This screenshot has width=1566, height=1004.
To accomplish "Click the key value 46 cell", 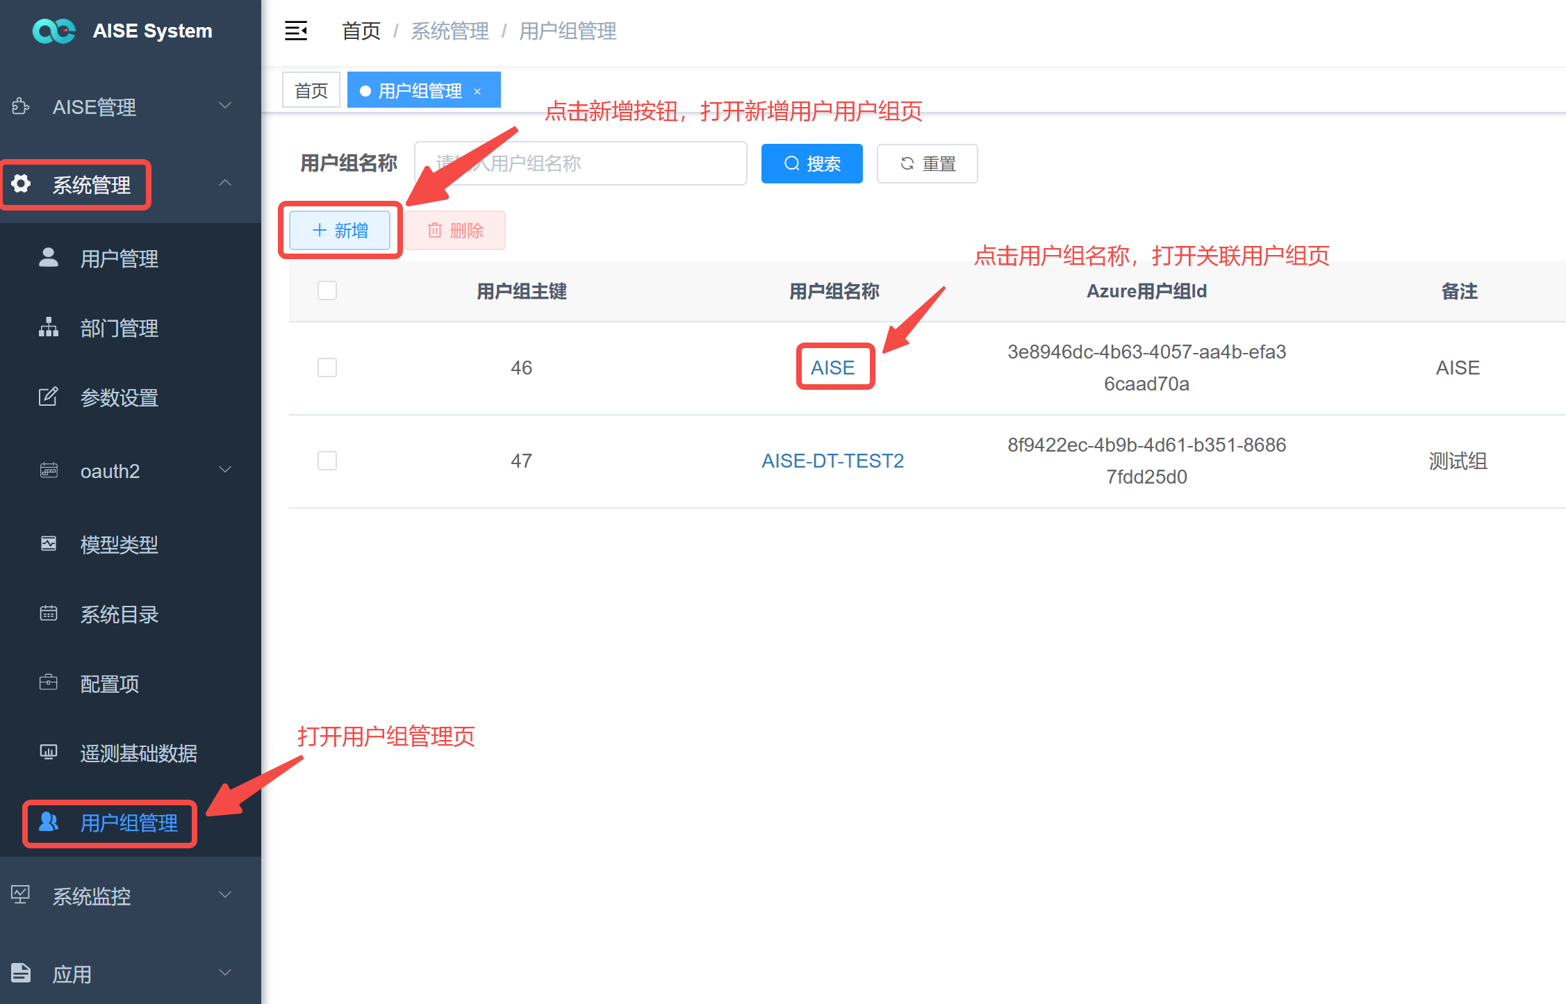I will point(522,368).
